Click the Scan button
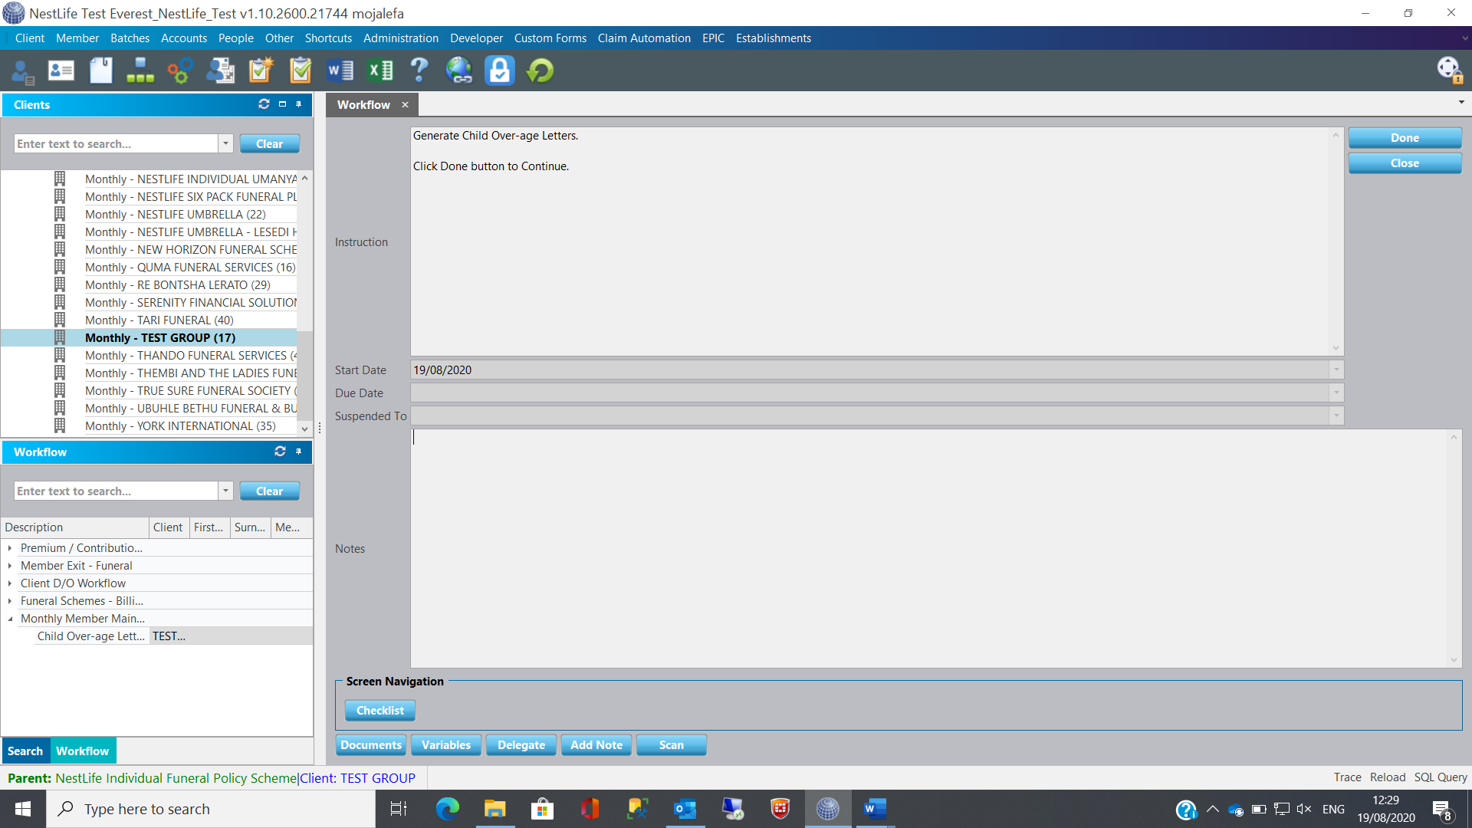The image size is (1472, 828). 672,745
